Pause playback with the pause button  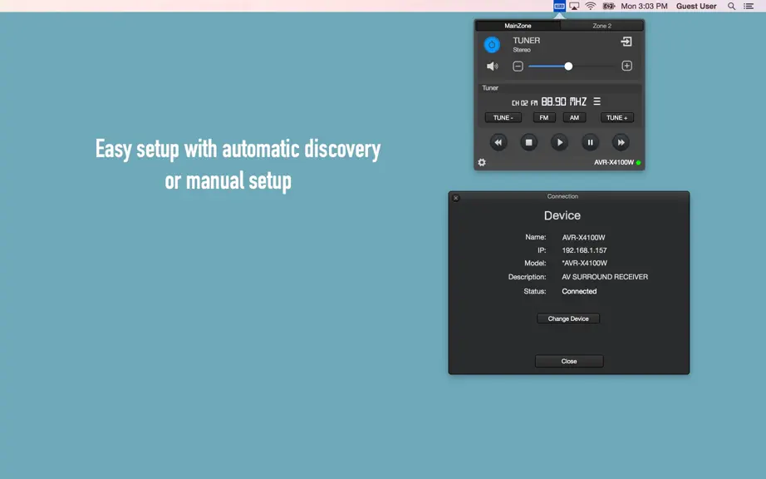[x=590, y=142]
